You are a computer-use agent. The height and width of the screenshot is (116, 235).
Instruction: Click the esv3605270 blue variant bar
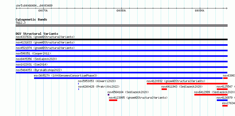128,78
